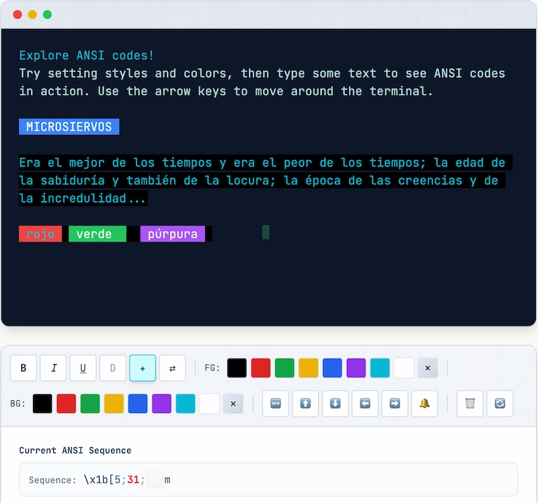Set foreground color to red

(x=261, y=368)
